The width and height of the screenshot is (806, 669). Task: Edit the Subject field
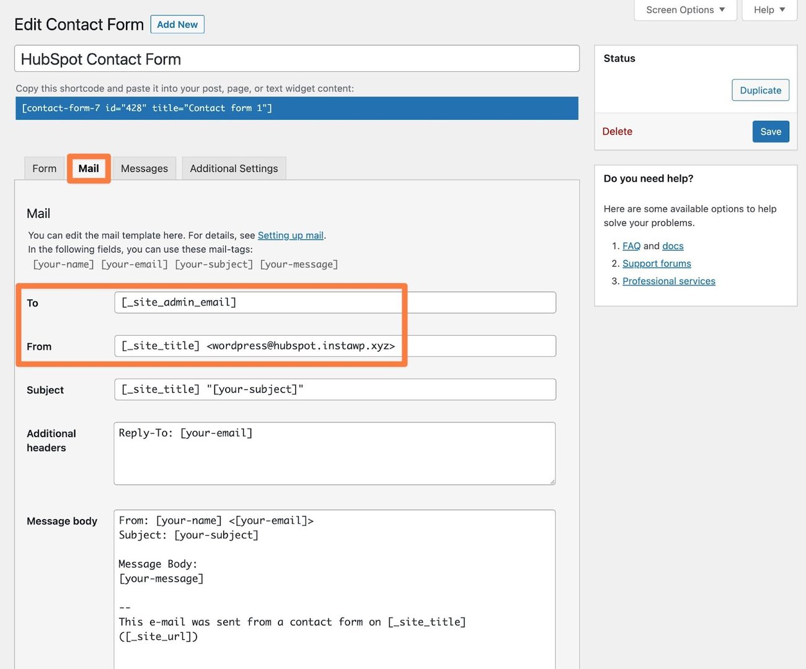335,389
